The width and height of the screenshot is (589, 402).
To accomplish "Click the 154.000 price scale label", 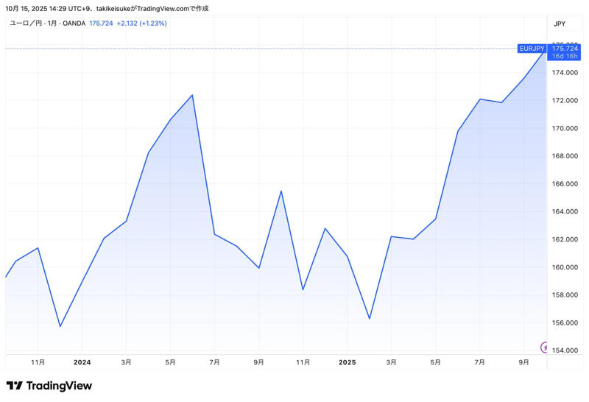I will (565, 350).
